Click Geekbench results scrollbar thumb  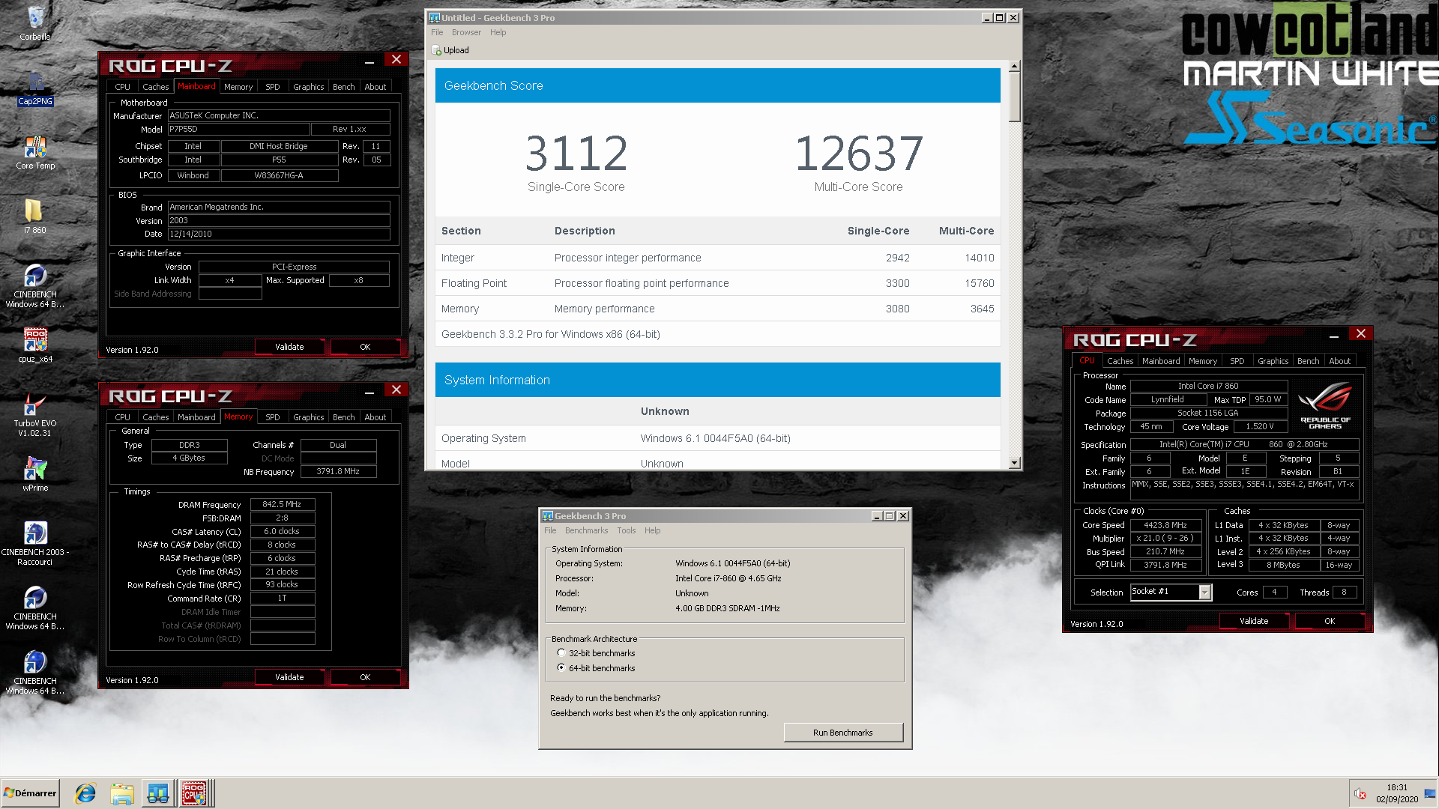1015,97
